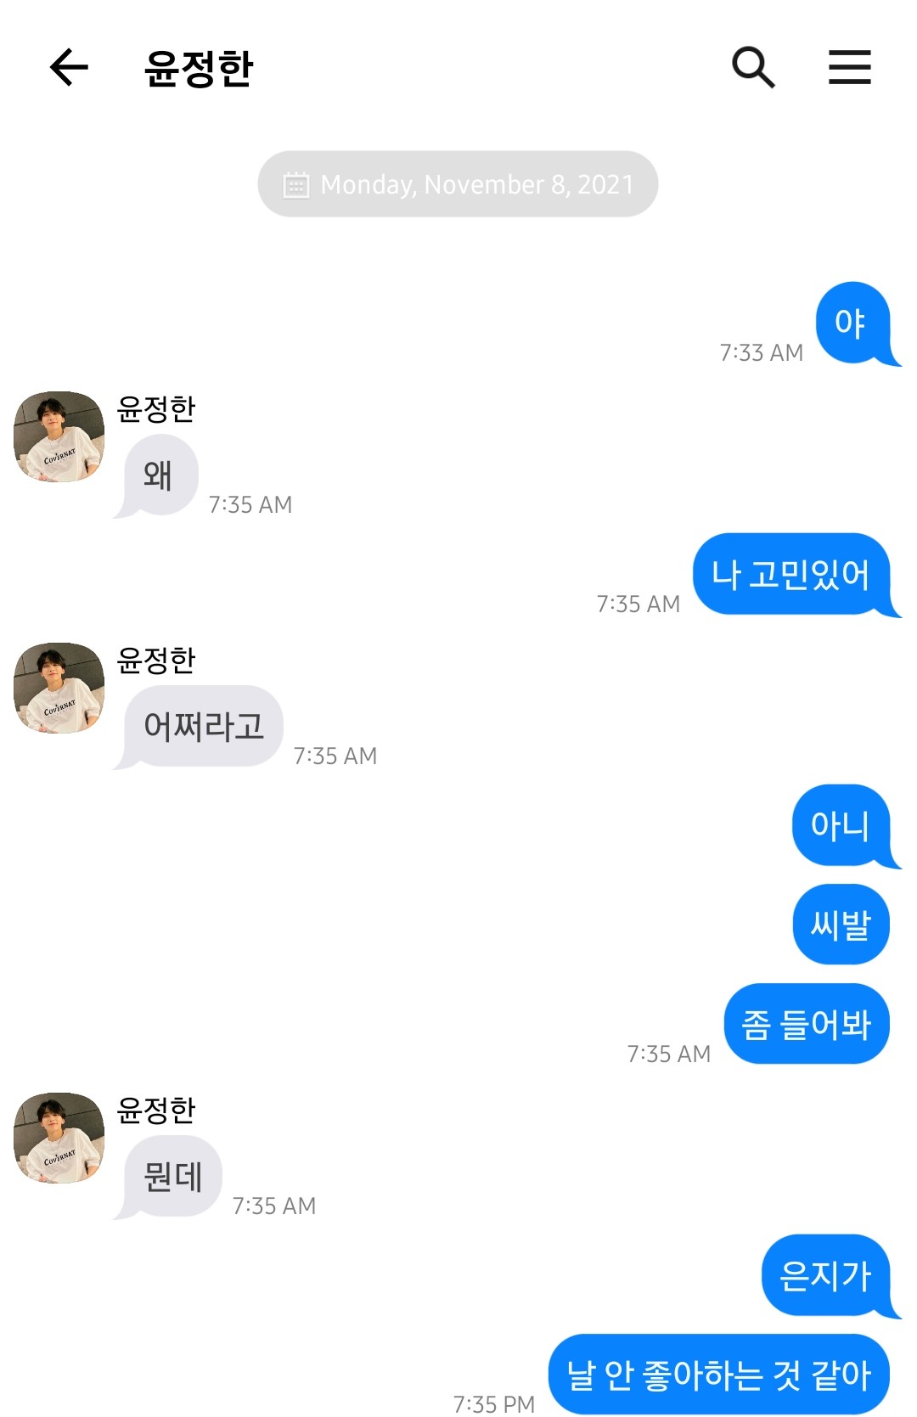Tap the profile picture beside 뭔데 message
This screenshot has width=917, height=1417.
point(59,1138)
